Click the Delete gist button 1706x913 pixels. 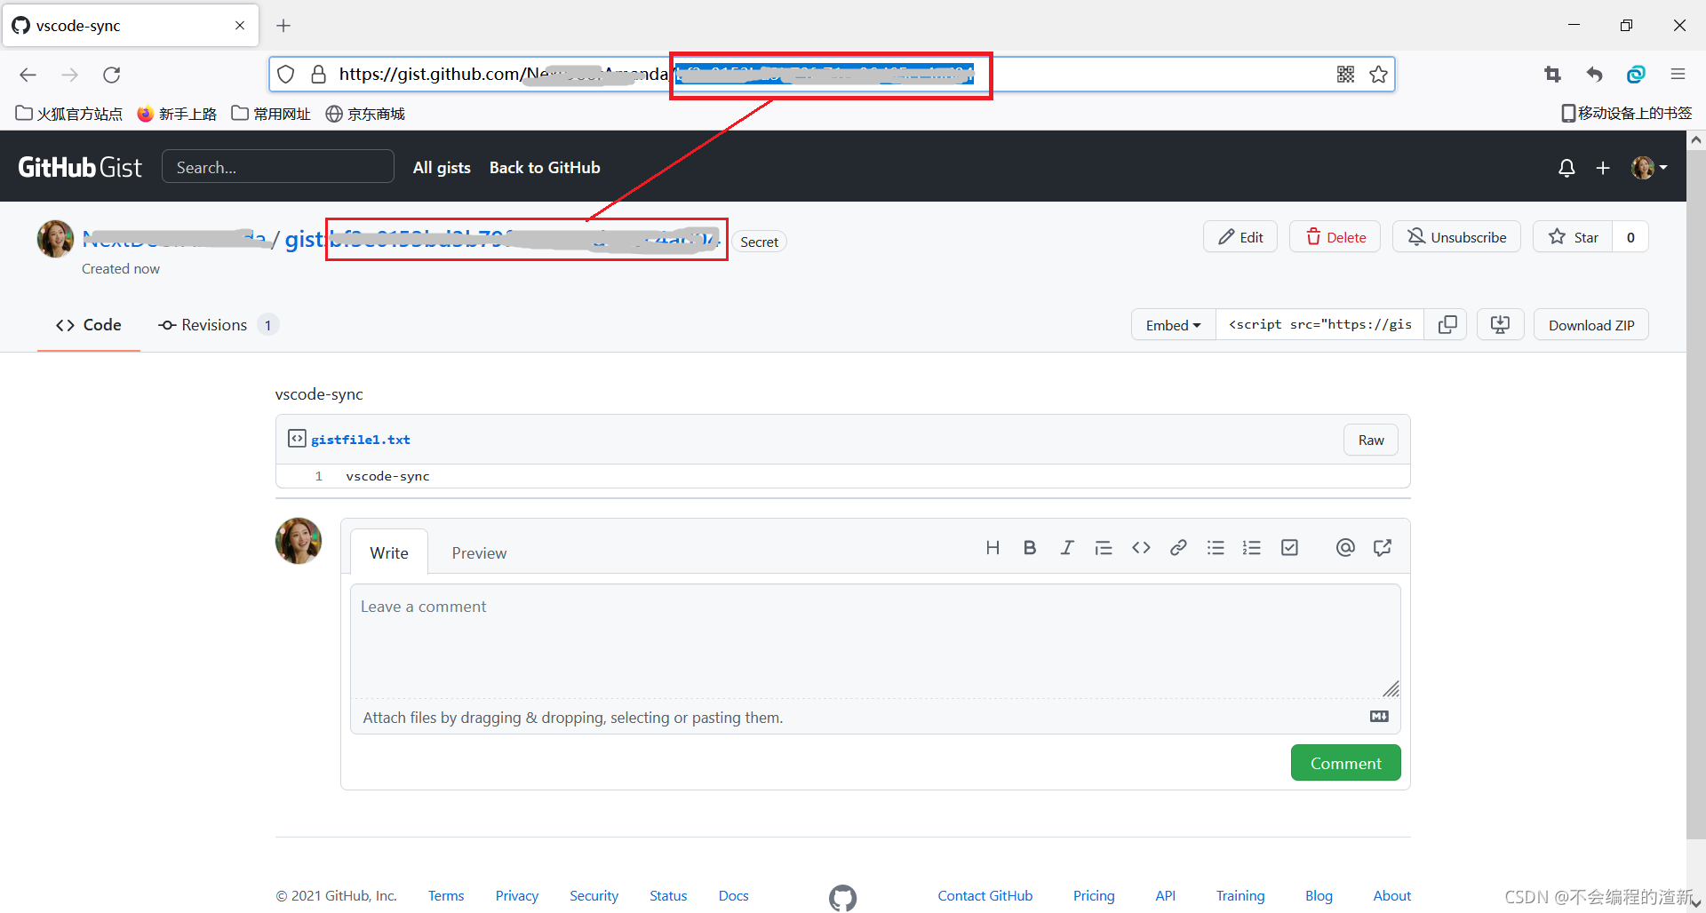pyautogui.click(x=1335, y=237)
